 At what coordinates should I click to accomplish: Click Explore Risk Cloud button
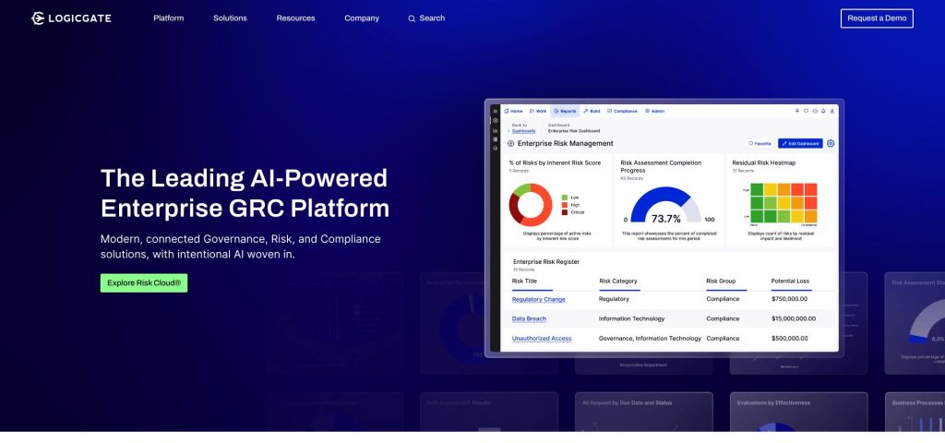(144, 283)
